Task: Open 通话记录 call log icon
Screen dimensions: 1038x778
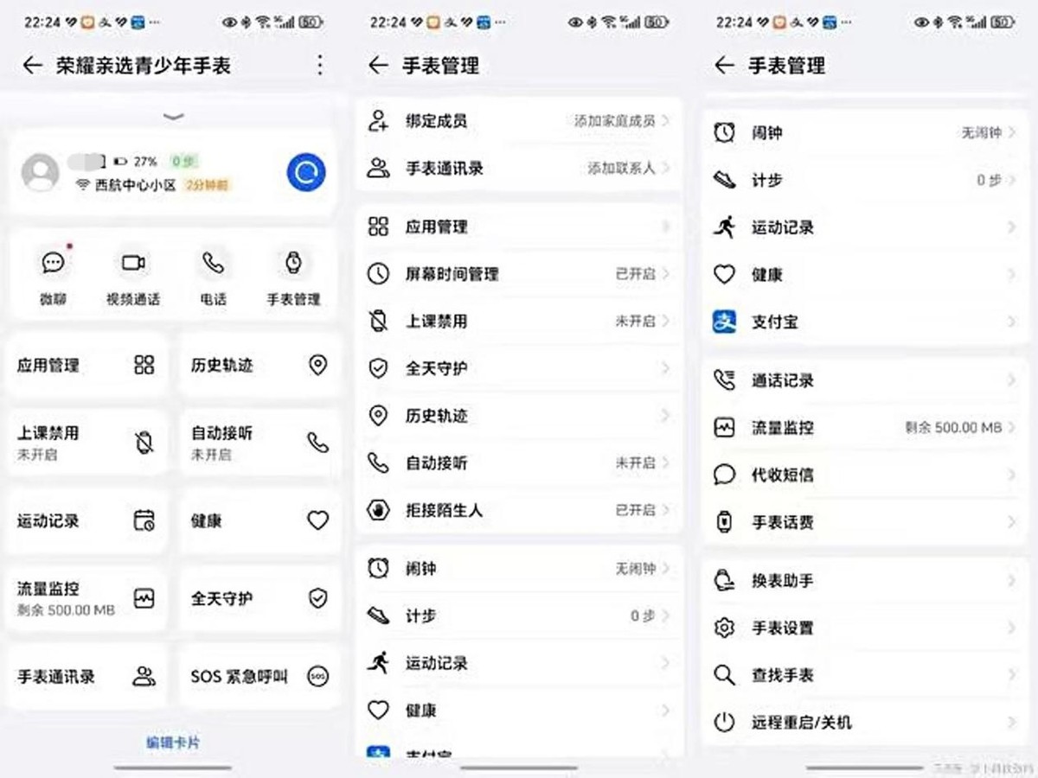Action: [724, 380]
